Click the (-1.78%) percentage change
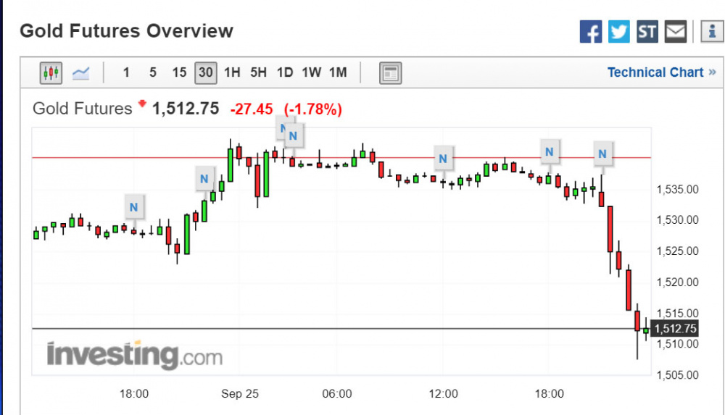 tap(313, 109)
